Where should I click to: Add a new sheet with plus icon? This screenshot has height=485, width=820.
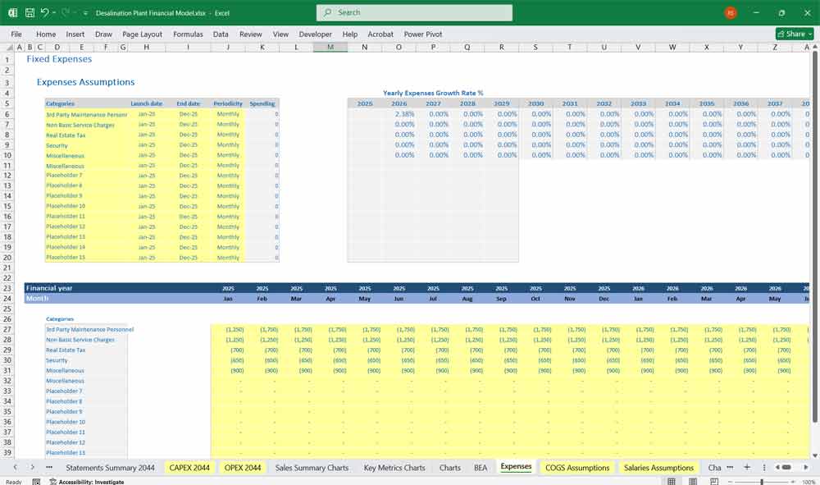pyautogui.click(x=746, y=467)
